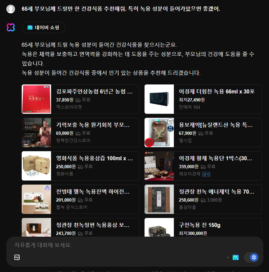Open the 이경제 황제 녹용단 product photo

[x=159, y=166]
